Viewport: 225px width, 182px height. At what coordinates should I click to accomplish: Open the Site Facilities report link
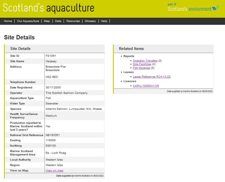[x=142, y=64]
